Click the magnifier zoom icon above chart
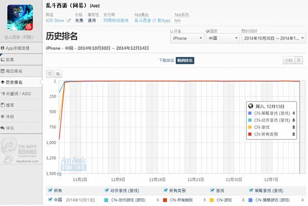 click(58, 74)
